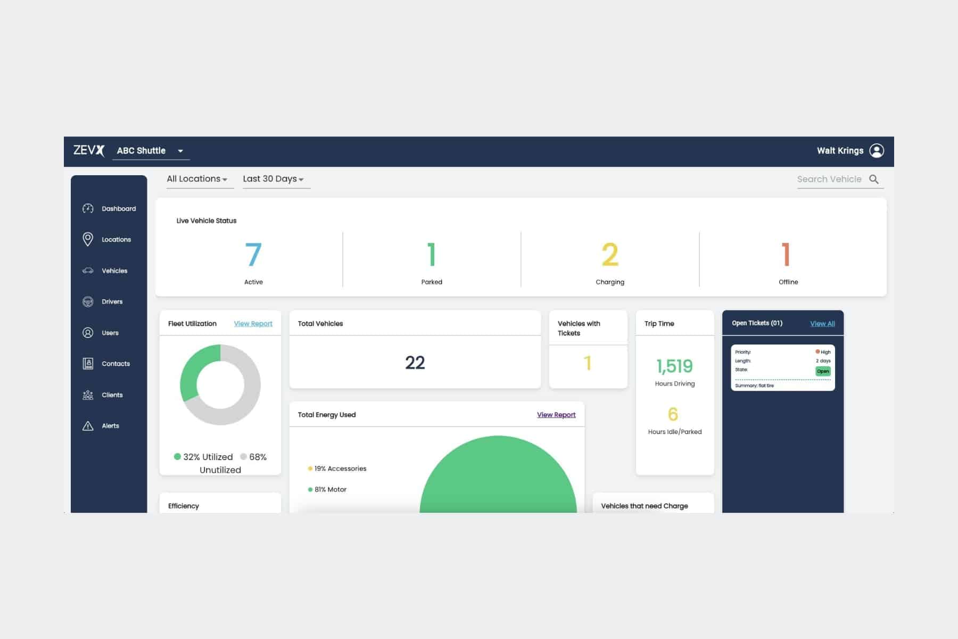Click the yellow 19% Accessories legend dot
The width and height of the screenshot is (958, 639).
coord(310,469)
